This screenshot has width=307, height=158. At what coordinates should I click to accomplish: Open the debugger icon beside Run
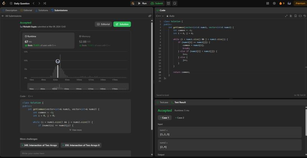click(132, 3)
